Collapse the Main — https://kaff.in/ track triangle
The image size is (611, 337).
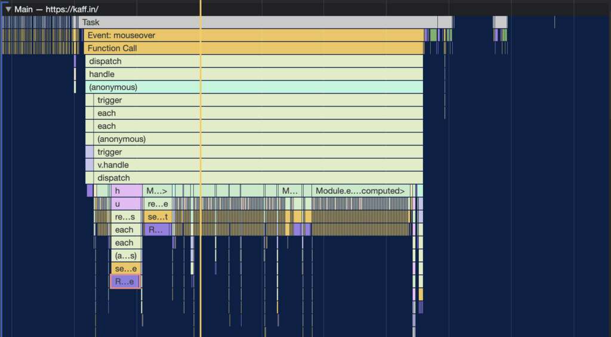(8, 9)
